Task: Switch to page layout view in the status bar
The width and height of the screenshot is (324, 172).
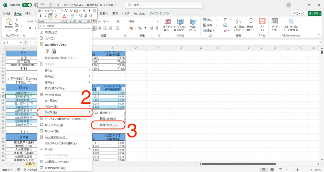Action: click(x=272, y=170)
